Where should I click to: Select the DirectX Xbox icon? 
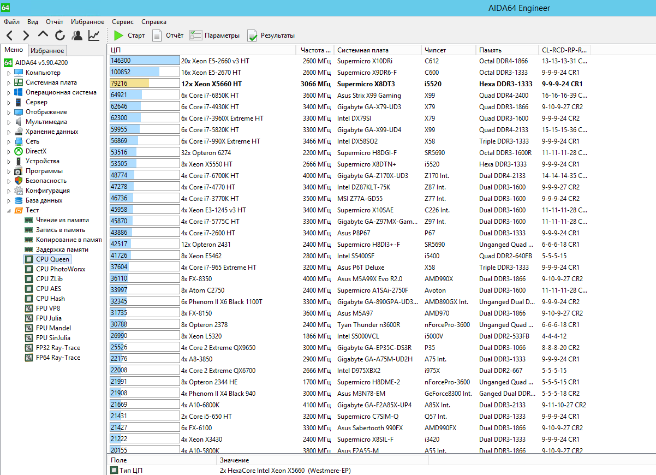(x=19, y=151)
